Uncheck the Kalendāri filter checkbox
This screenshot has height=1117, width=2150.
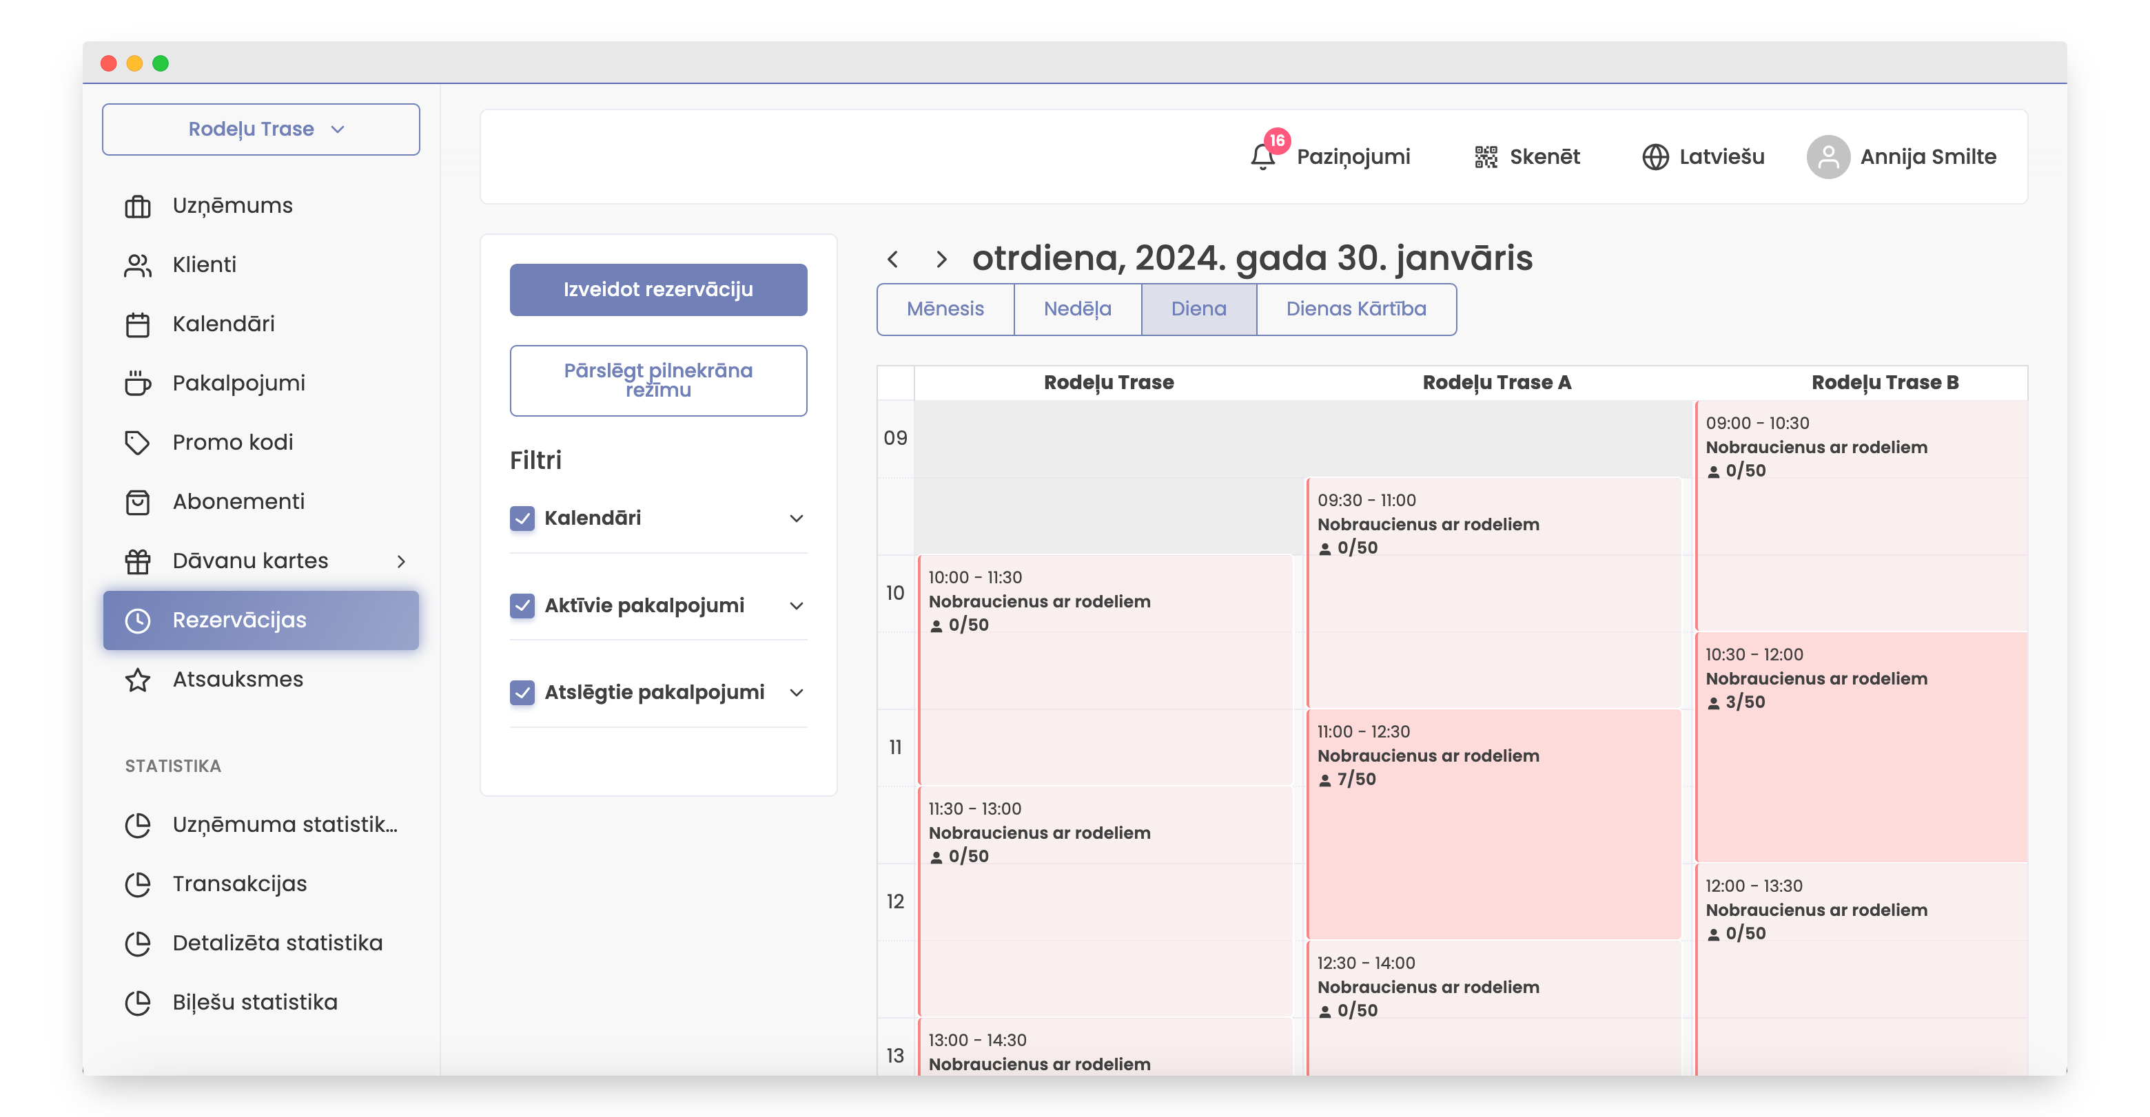pos(522,518)
